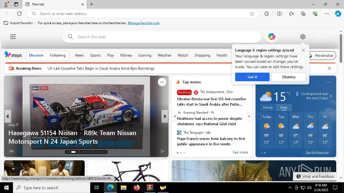Open the Collections icon
Viewport: 344px width, 193px height.
tap(303, 14)
